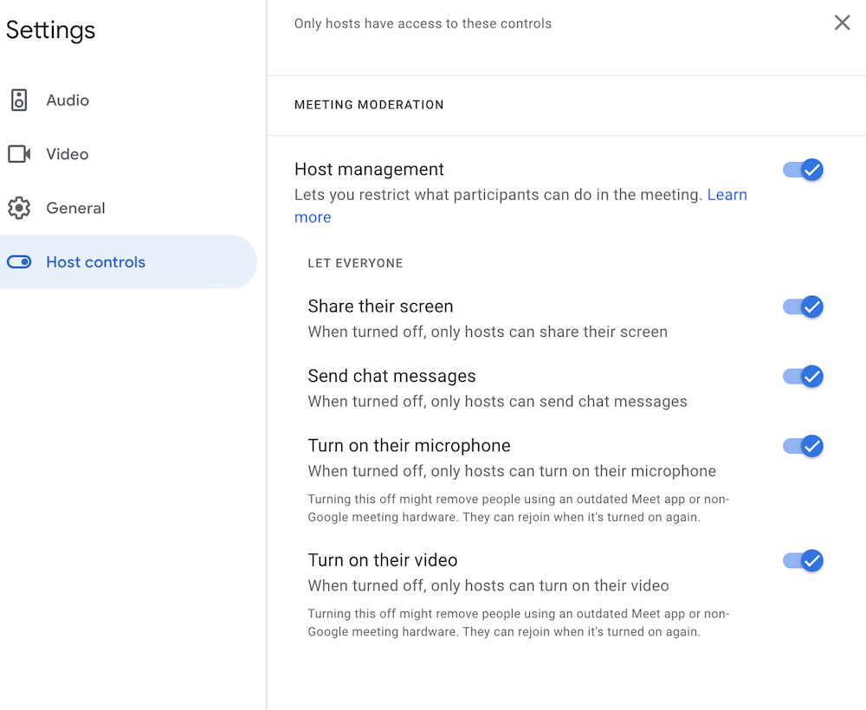The height and width of the screenshot is (710, 866).
Task: Click the Video camera icon
Action: click(19, 154)
